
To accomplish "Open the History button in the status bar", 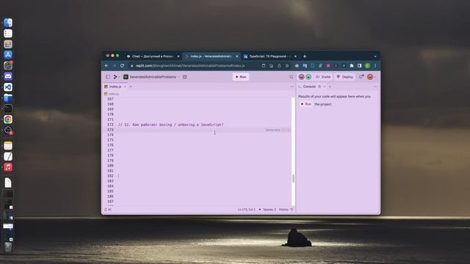I will (x=286, y=210).
